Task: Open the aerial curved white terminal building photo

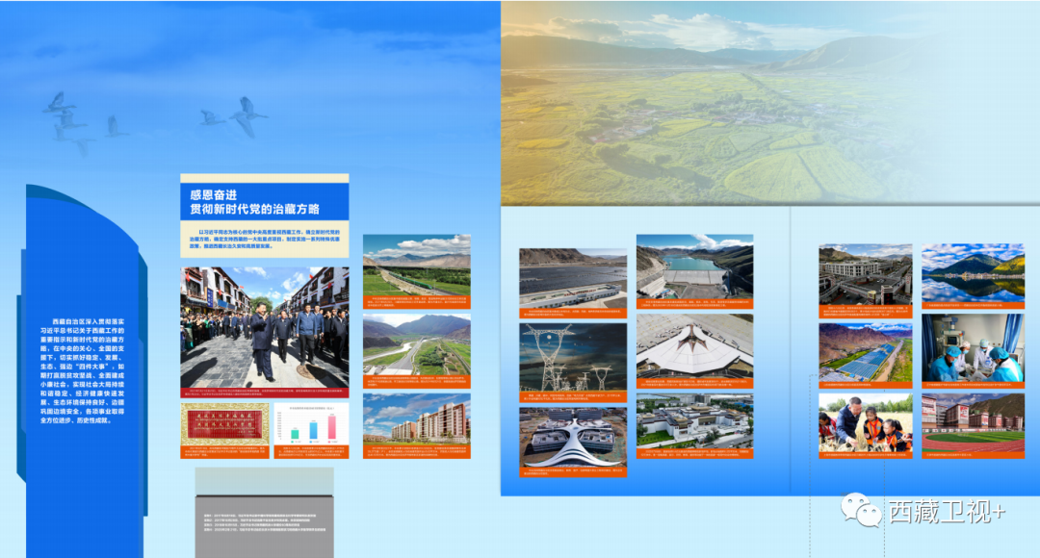Action: click(573, 438)
